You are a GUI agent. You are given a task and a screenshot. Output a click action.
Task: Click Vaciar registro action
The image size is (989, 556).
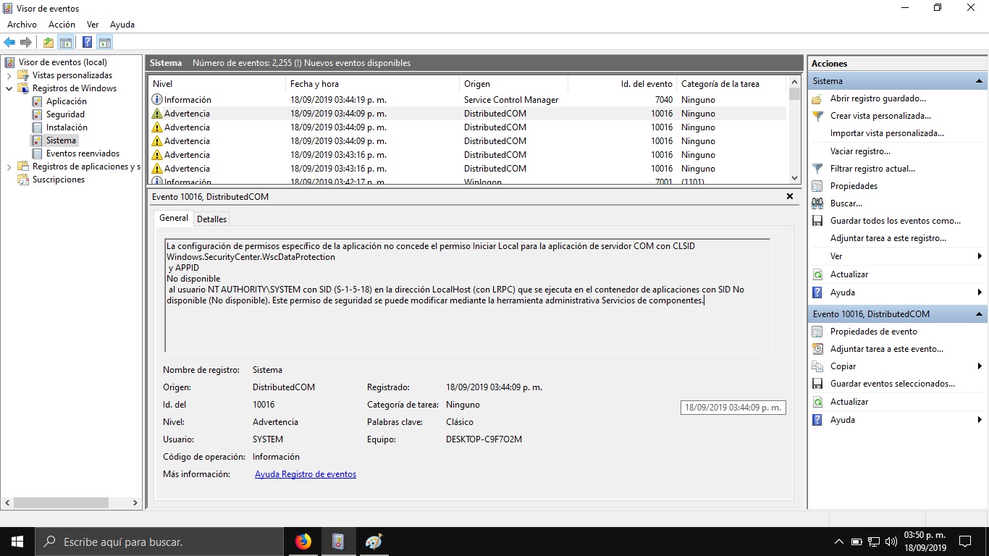[x=860, y=151]
